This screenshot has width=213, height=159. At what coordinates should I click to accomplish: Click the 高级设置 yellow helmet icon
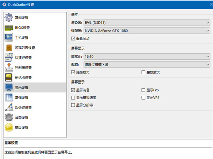[x=9, y=127]
